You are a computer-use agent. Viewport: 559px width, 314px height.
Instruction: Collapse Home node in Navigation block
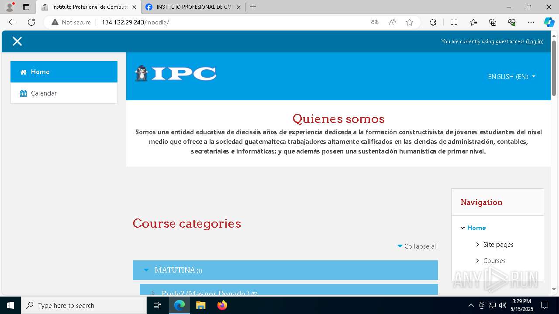point(462,228)
